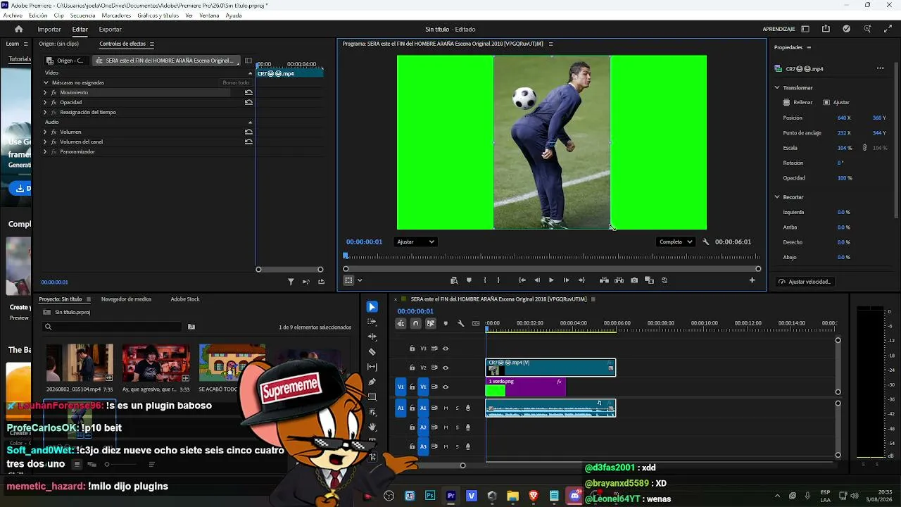Step forward one frame in Program Monitor

566,280
